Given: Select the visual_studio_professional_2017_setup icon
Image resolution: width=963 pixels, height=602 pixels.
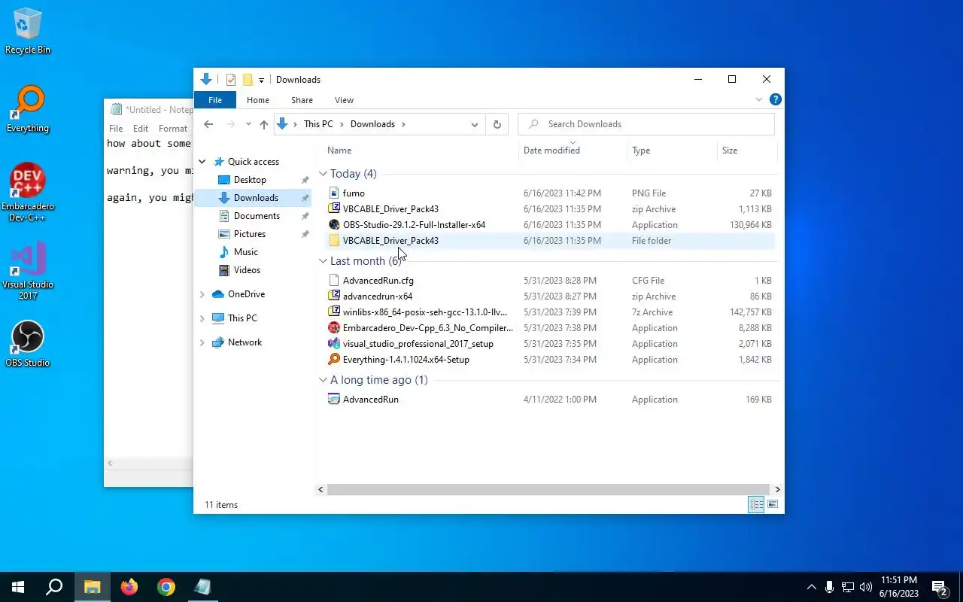Looking at the screenshot, I should pyautogui.click(x=334, y=344).
